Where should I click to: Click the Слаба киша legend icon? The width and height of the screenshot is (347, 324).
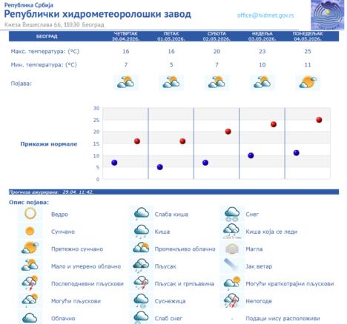click(142, 214)
